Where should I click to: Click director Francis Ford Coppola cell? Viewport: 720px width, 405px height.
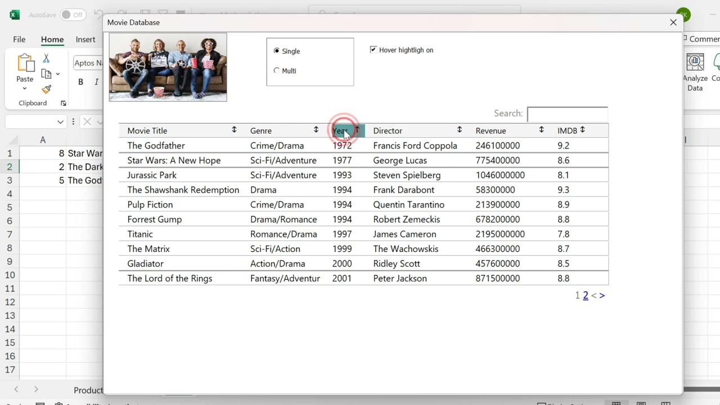(x=415, y=145)
